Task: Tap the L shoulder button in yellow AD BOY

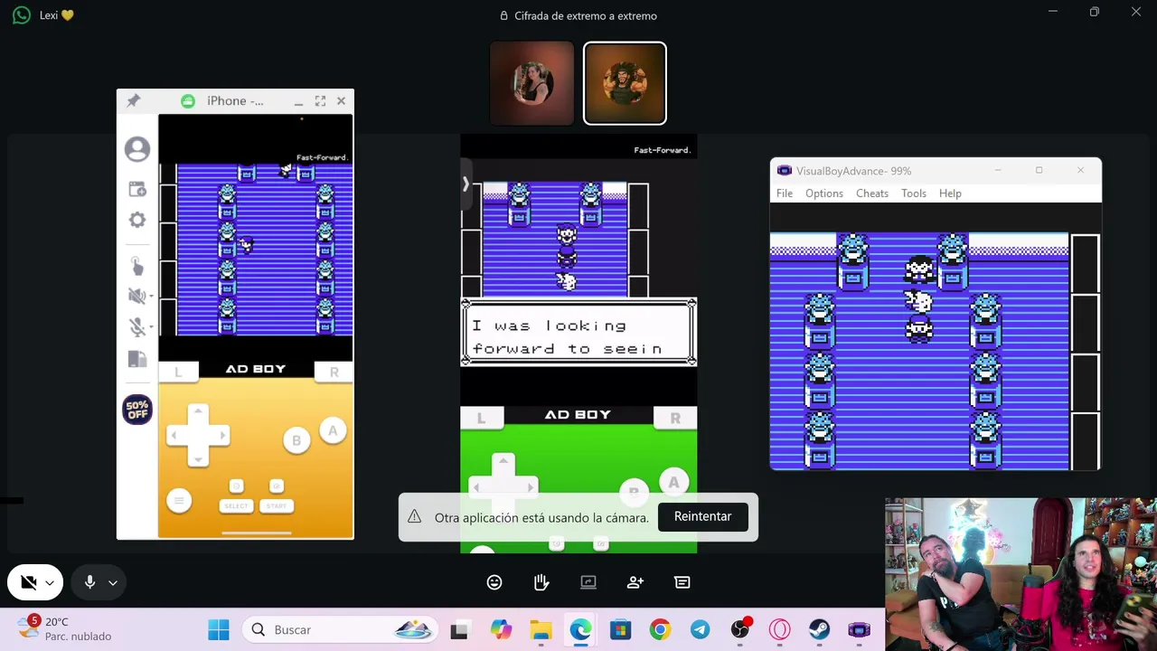Action: (x=178, y=372)
